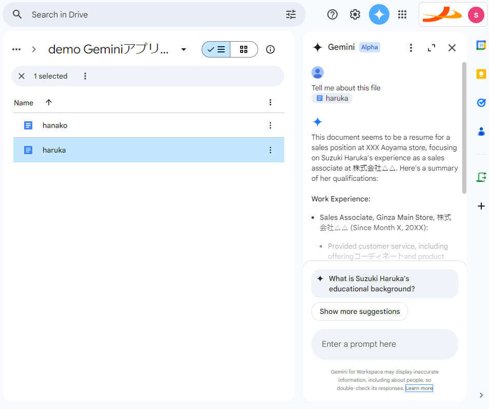Open the Gemini sparkle button in header
The height and width of the screenshot is (409, 489).
379,14
